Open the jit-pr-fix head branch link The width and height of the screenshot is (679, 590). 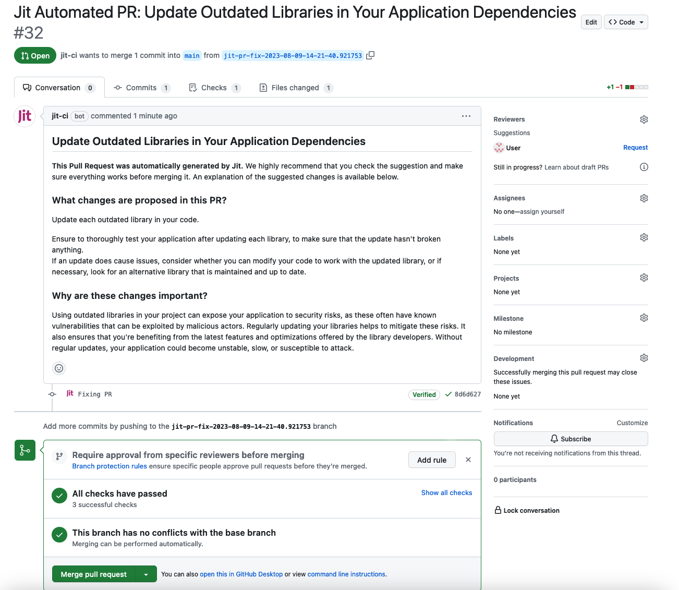(x=293, y=56)
